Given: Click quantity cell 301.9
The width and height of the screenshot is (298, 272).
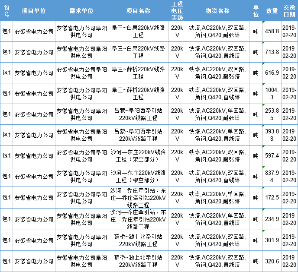Looking at the screenshot, I should click(x=272, y=240).
